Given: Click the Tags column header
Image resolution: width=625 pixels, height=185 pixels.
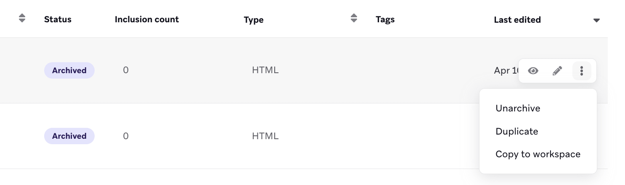Looking at the screenshot, I should click(385, 19).
